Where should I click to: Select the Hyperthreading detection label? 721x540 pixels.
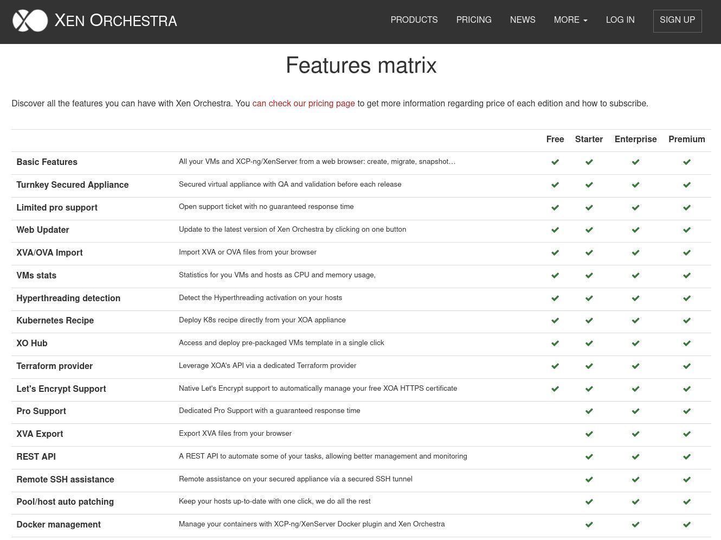click(x=68, y=298)
